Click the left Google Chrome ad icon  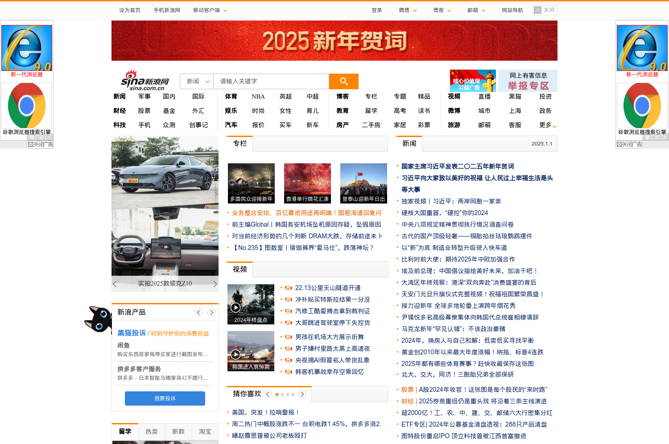27,106
